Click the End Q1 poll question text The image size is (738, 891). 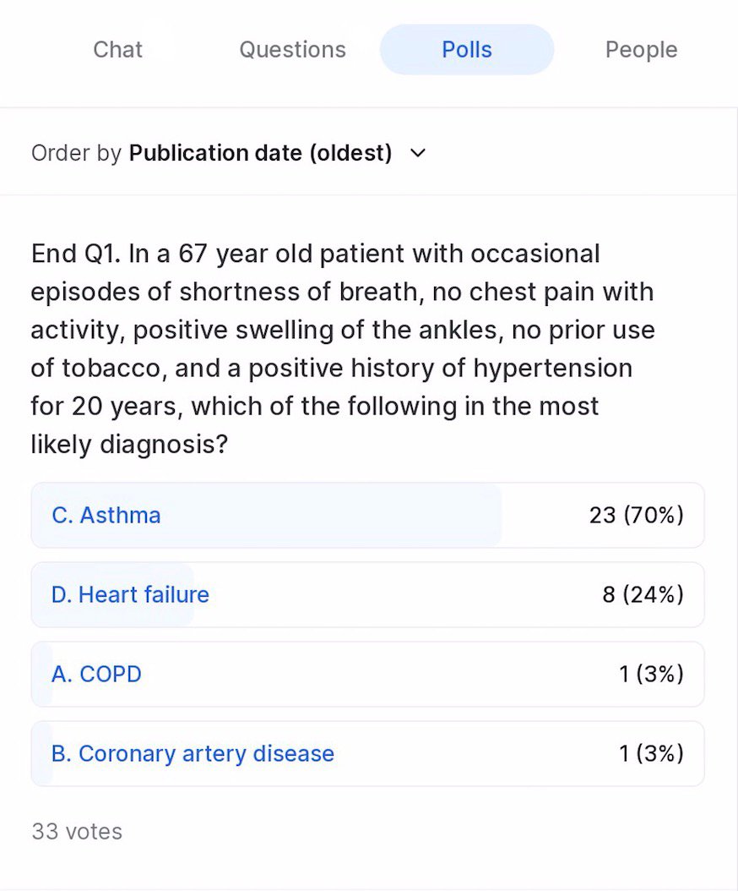coord(338,348)
